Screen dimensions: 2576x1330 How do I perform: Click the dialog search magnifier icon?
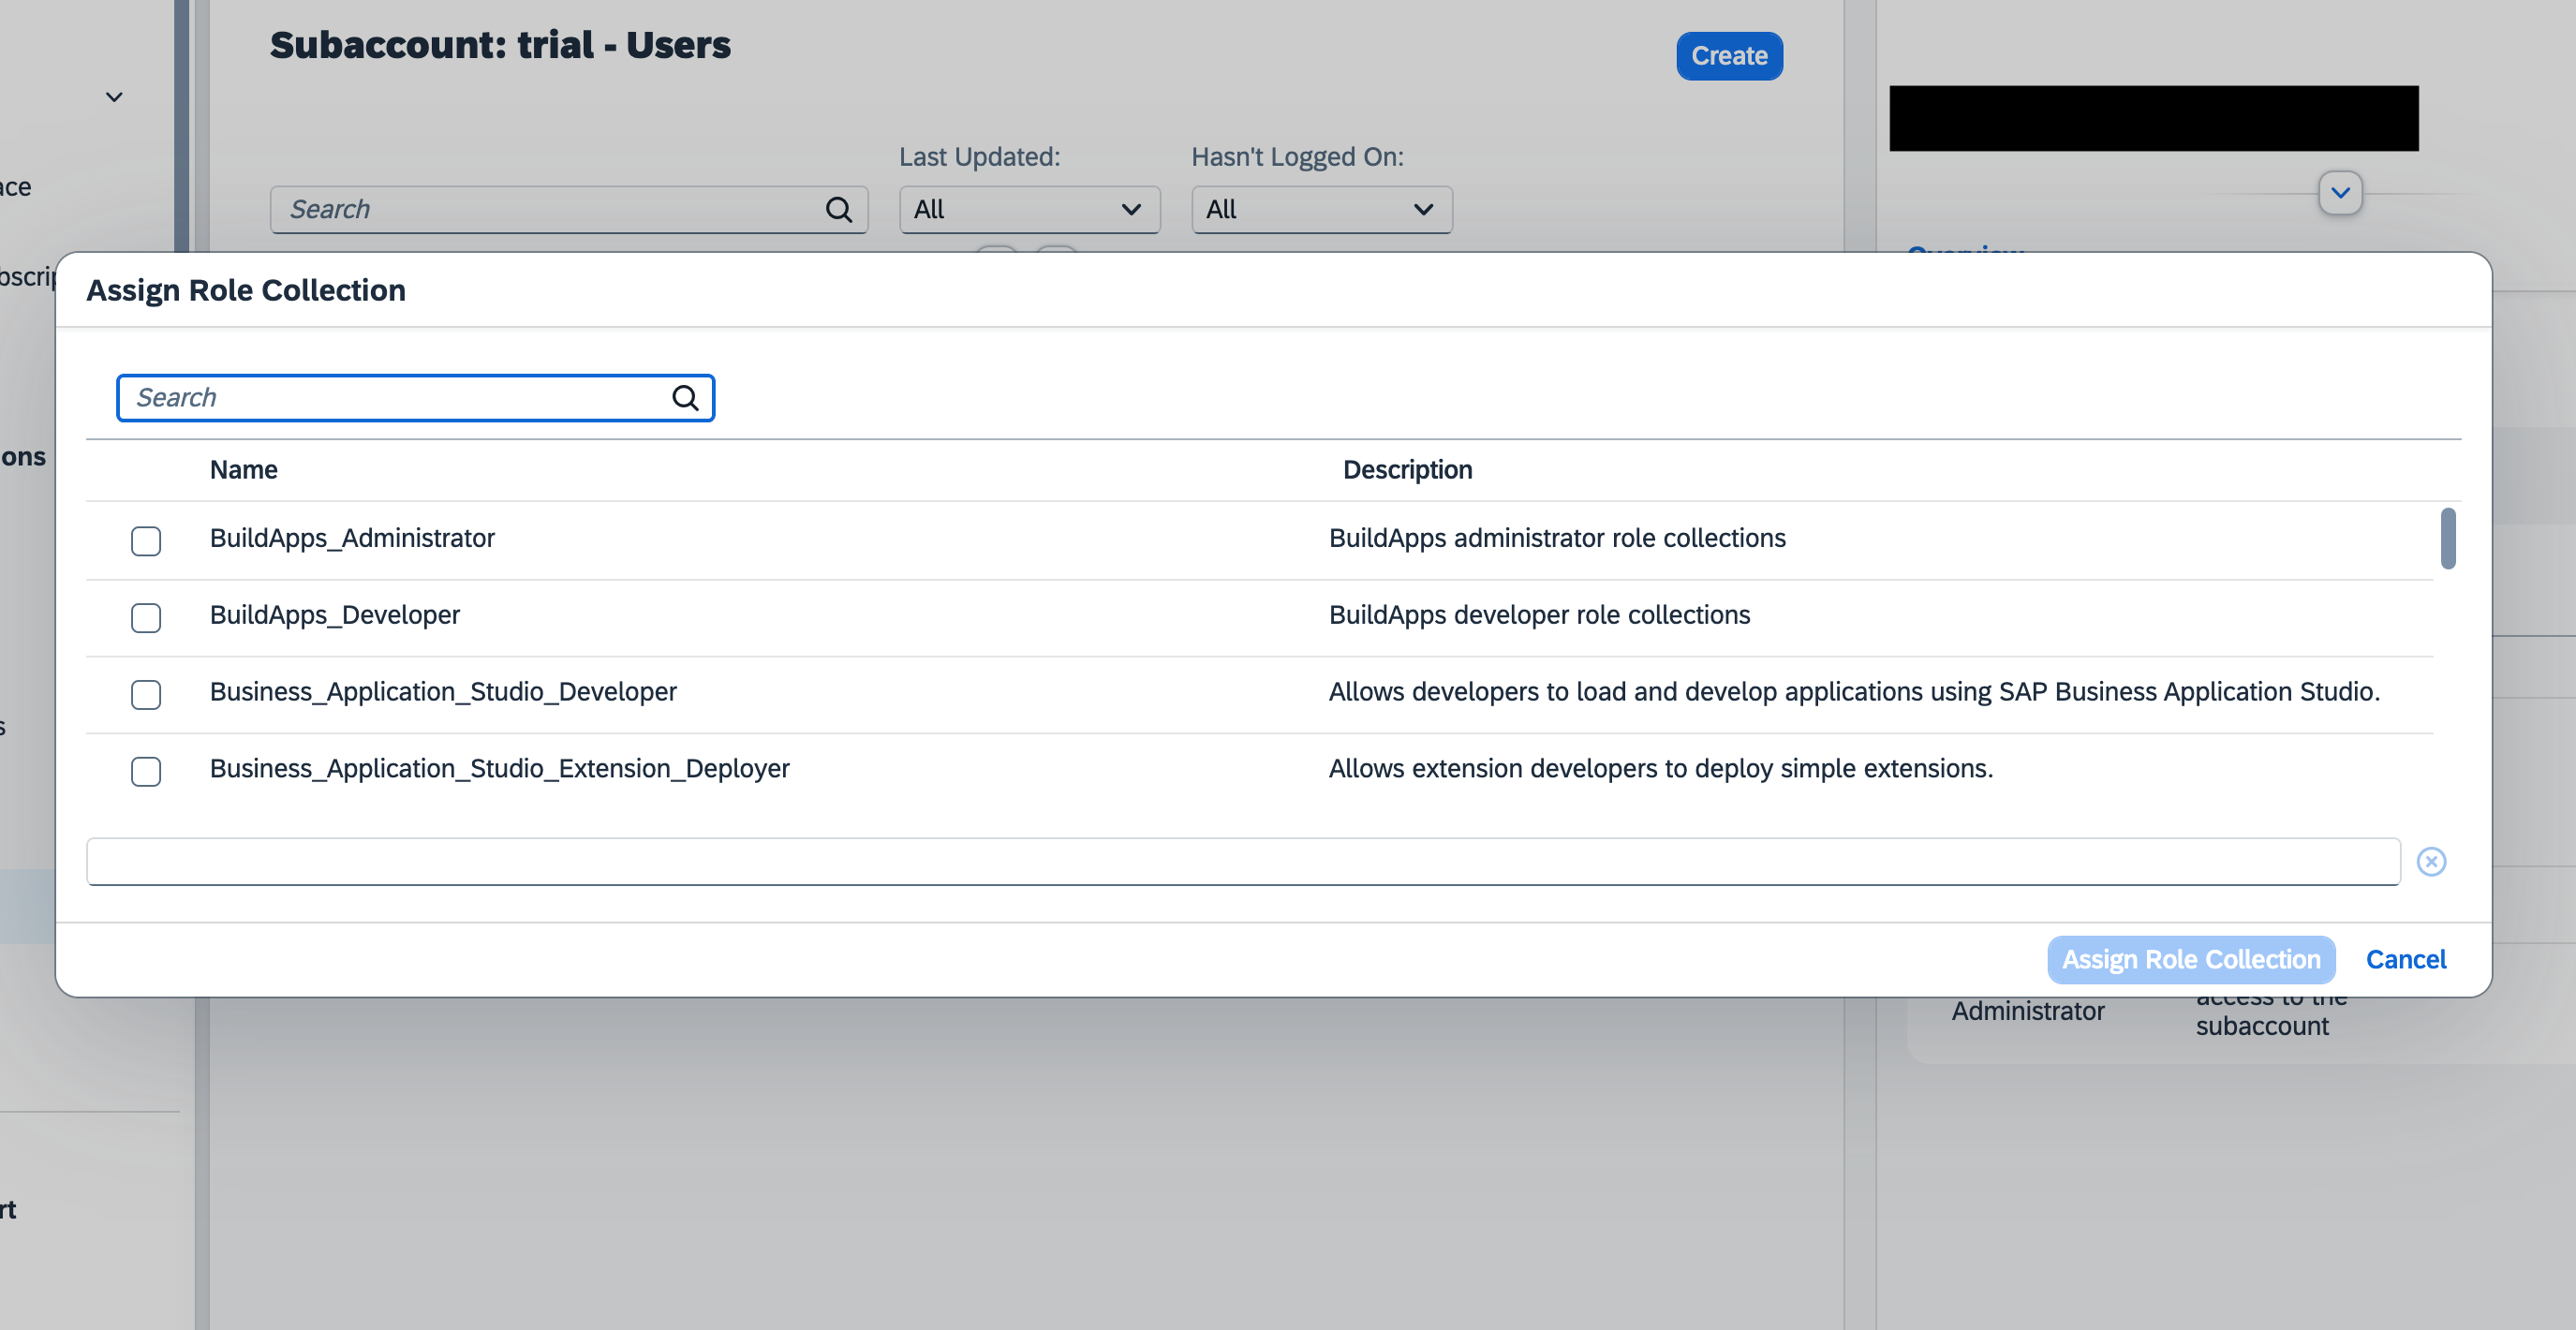tap(685, 398)
